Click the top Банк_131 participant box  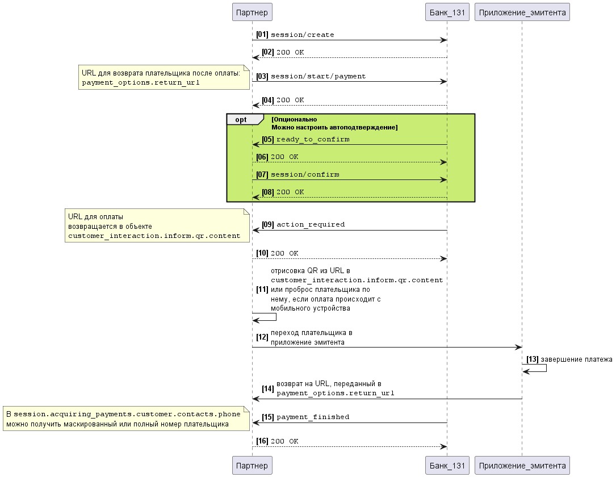[447, 12]
